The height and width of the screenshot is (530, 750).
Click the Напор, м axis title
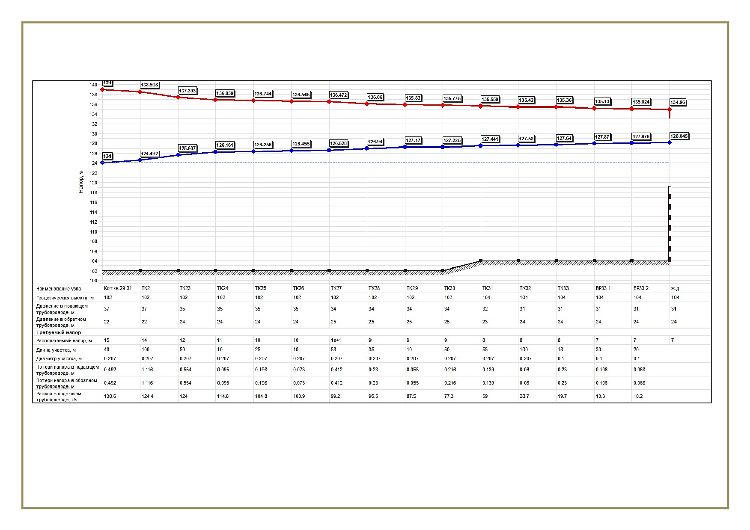(x=81, y=182)
